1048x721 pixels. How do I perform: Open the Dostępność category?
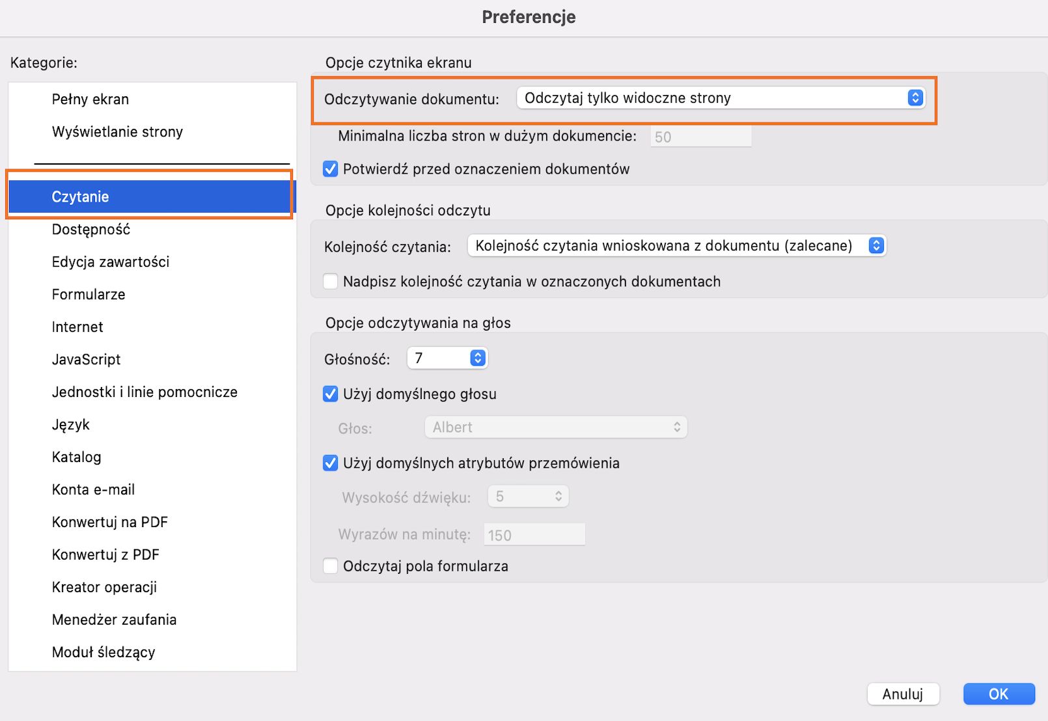[x=91, y=229]
